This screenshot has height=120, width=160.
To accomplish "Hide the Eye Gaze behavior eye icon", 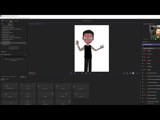I will (x=143, y=54).
